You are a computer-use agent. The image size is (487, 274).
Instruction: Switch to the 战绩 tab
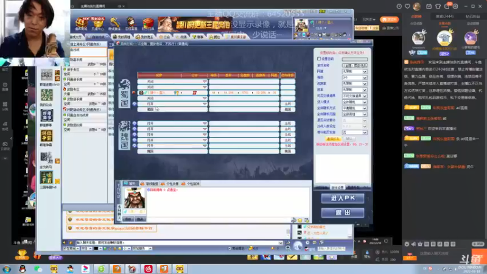coord(181,37)
